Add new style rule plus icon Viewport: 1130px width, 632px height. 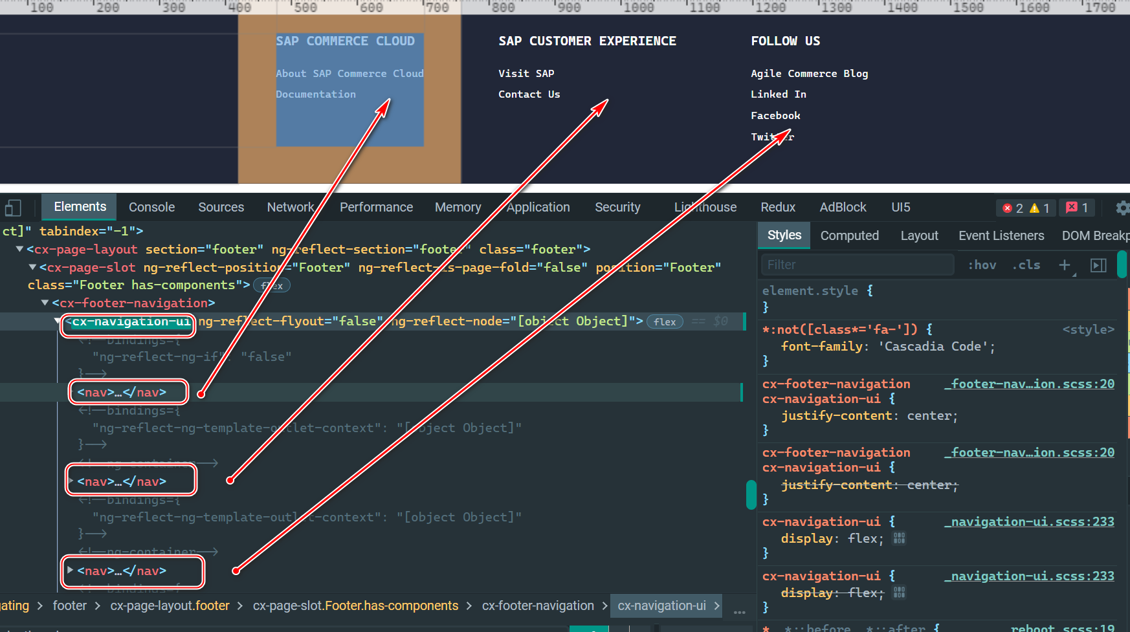pyautogui.click(x=1065, y=265)
